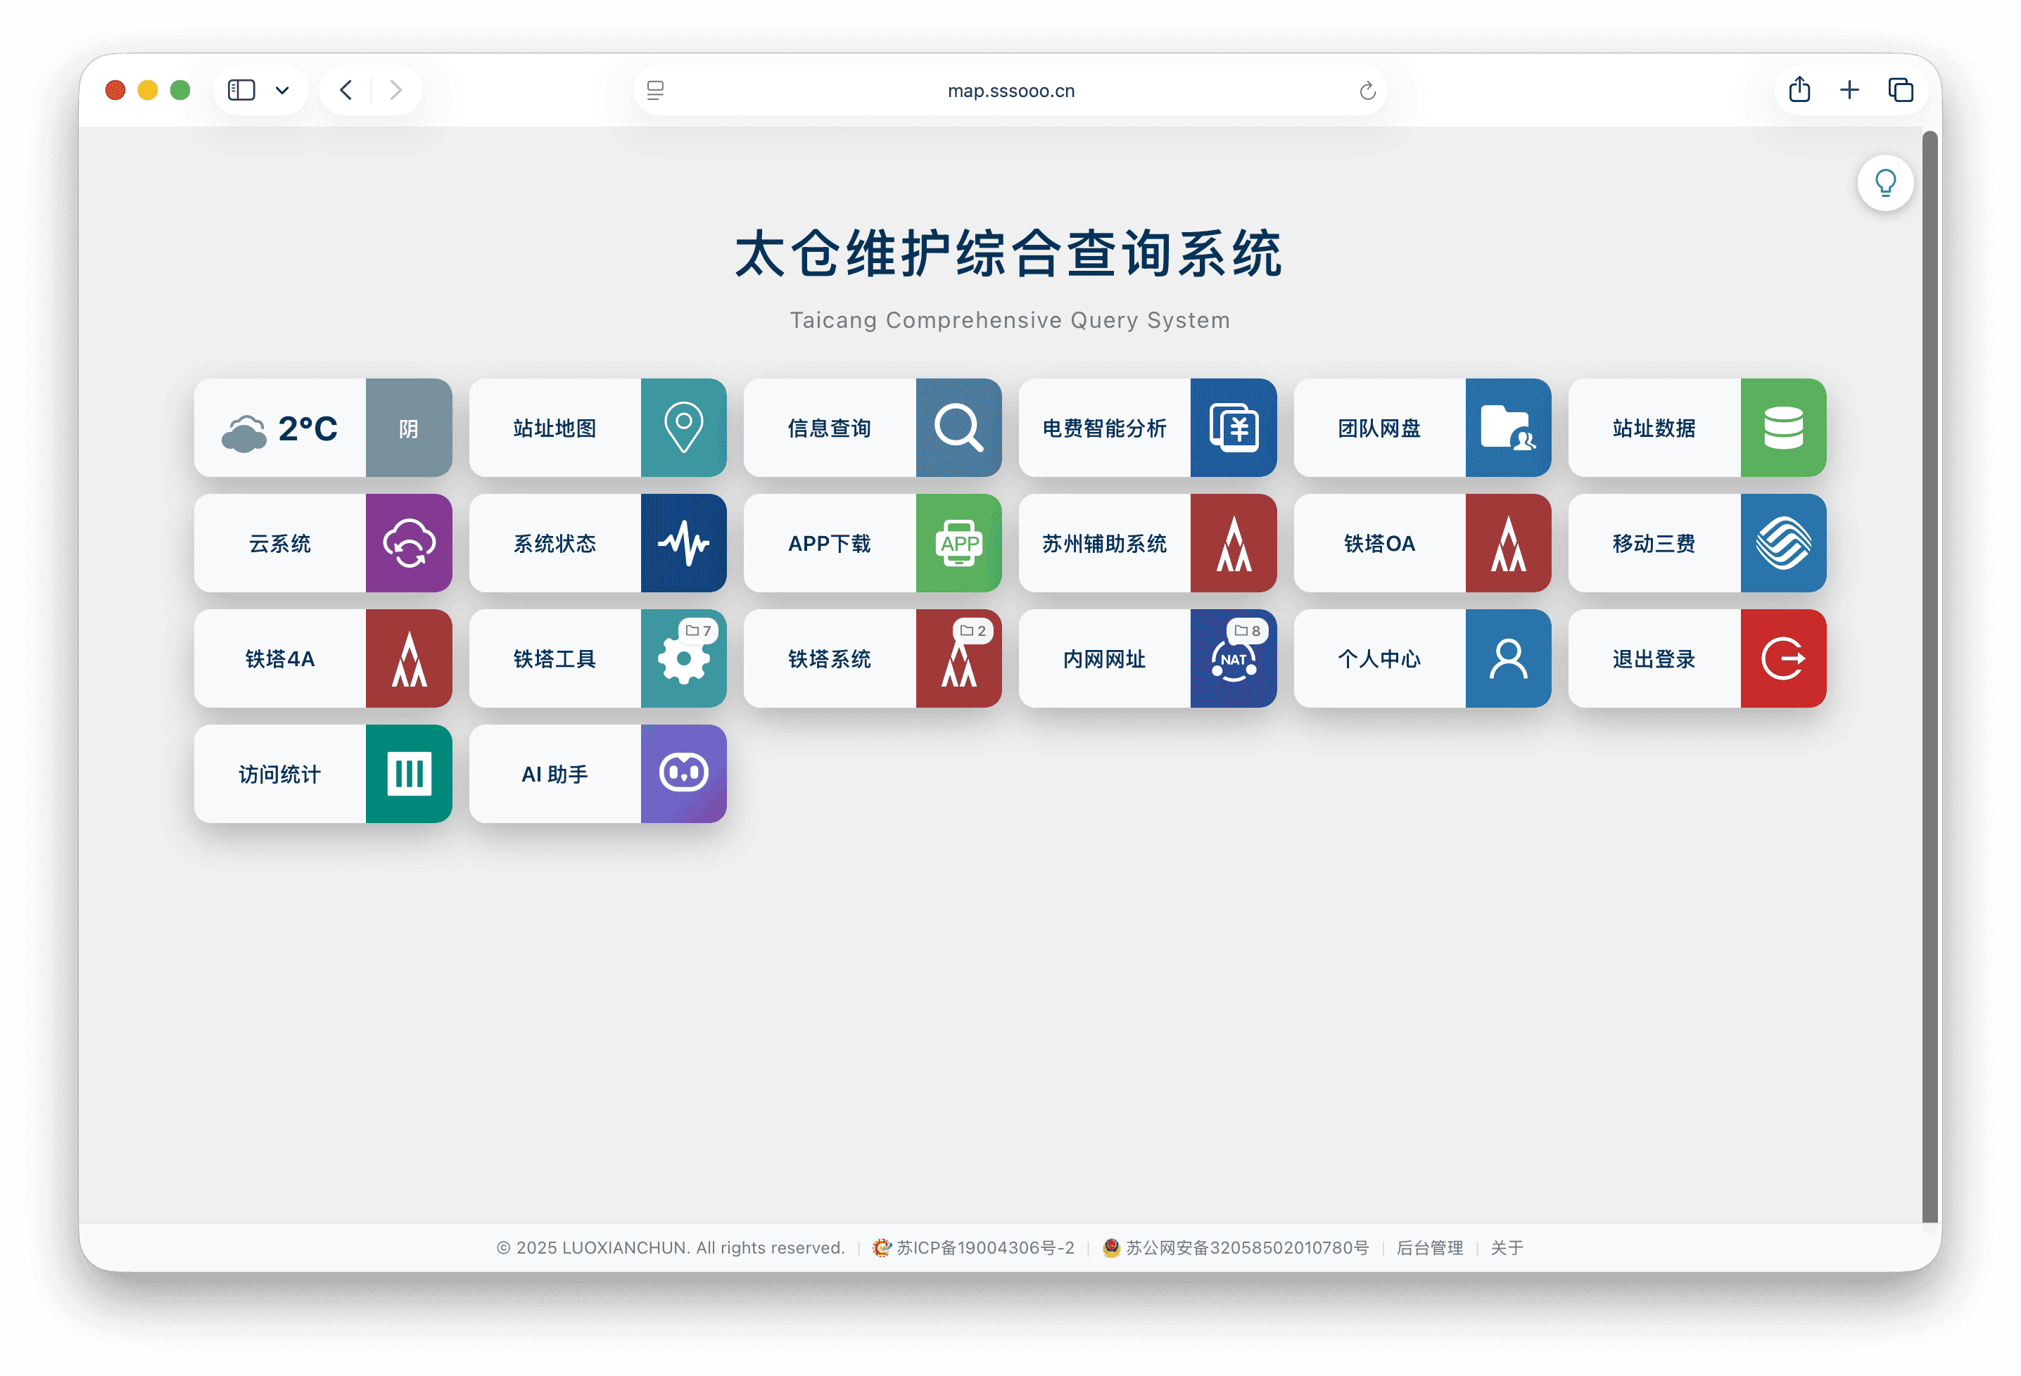The width and height of the screenshot is (2021, 1376).
Task: Toggle the lightbulb theme switch
Action: [1885, 182]
